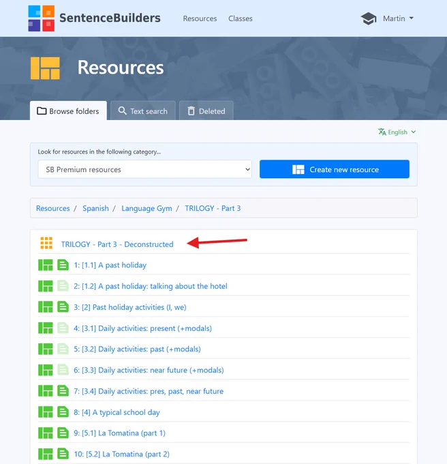Open 1: [1.1] A past holiday
447x464 pixels.
pos(110,265)
